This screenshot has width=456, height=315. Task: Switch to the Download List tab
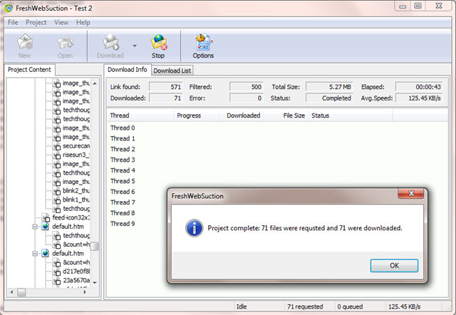coord(172,71)
